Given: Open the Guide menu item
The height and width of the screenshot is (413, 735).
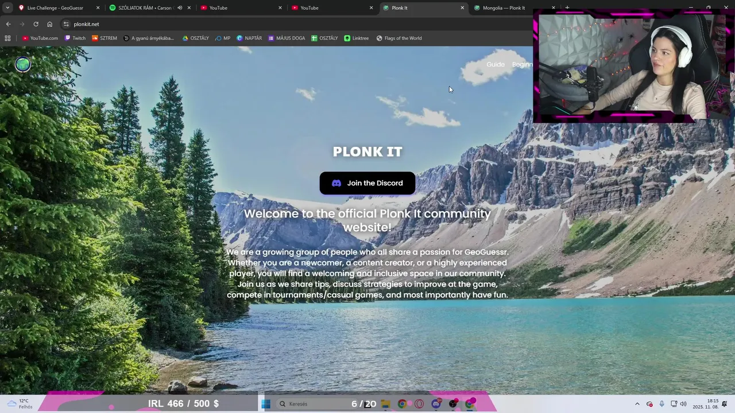Looking at the screenshot, I should coord(496,64).
